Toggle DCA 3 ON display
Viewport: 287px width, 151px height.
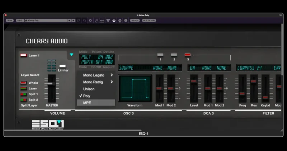[x=192, y=68]
